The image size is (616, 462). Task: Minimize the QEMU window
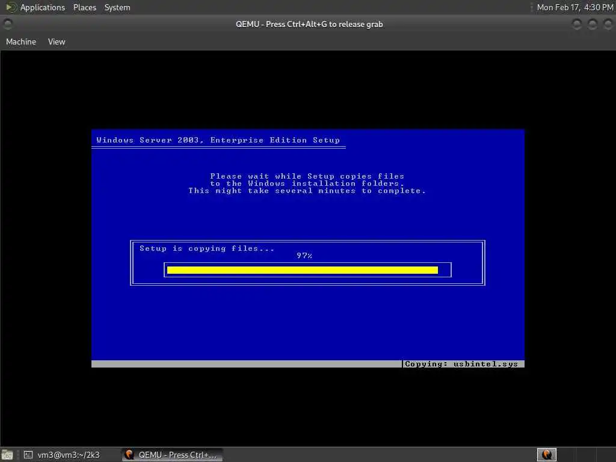[x=577, y=24]
